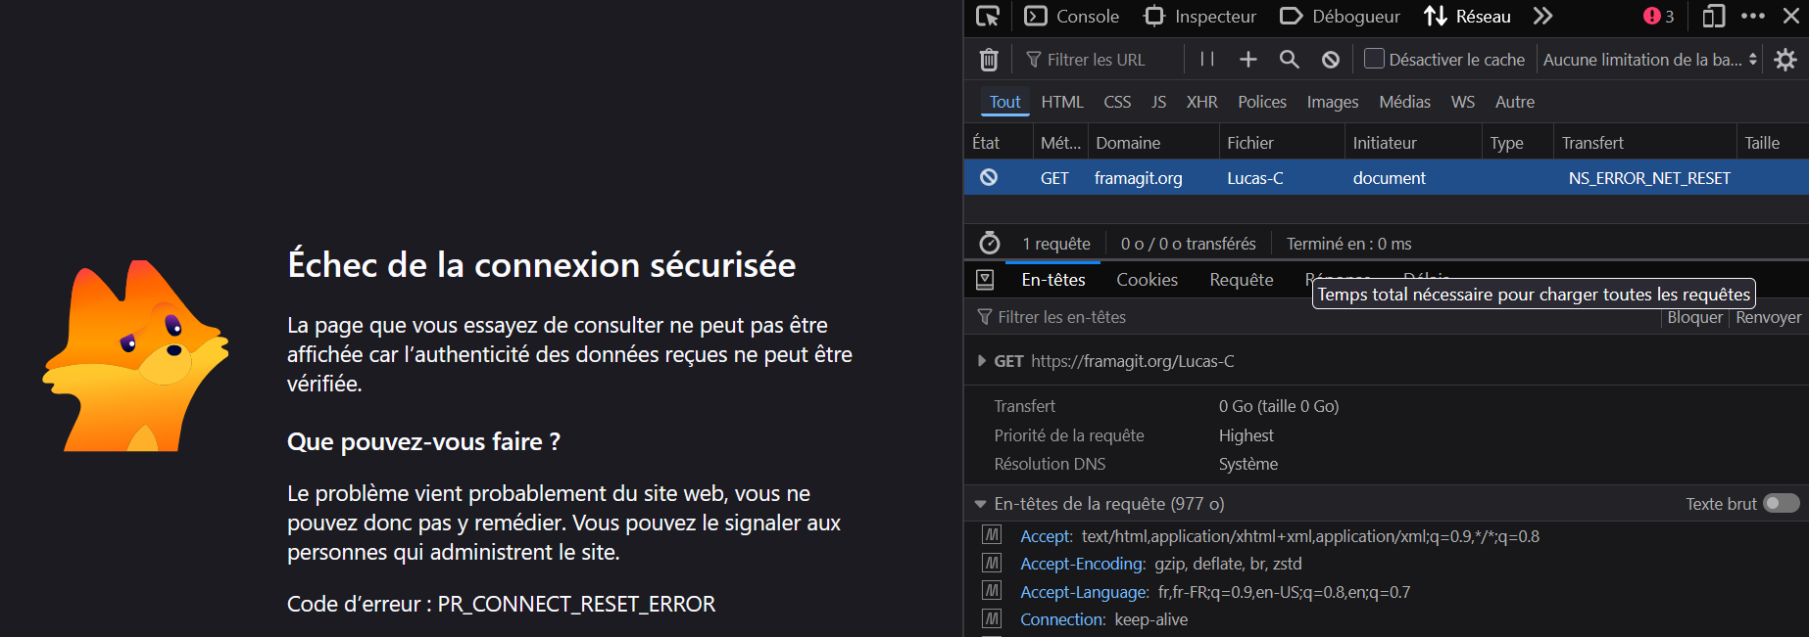Sort by Domaine column header
1809x637 pixels.
[1152, 143]
